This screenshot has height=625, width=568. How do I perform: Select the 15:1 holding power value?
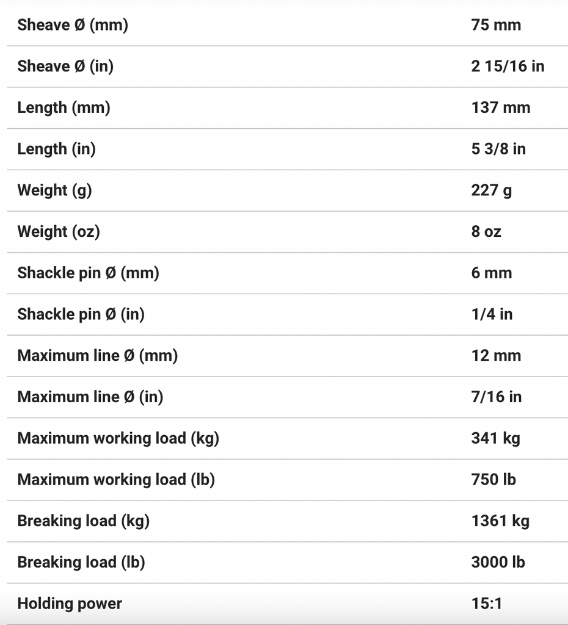(x=486, y=604)
